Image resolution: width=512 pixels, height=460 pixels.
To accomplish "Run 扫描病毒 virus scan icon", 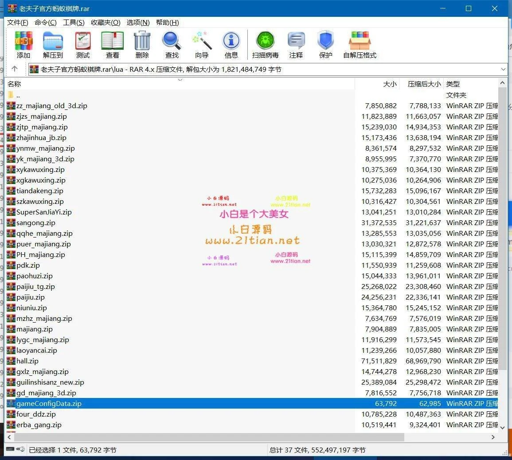I will click(x=265, y=45).
